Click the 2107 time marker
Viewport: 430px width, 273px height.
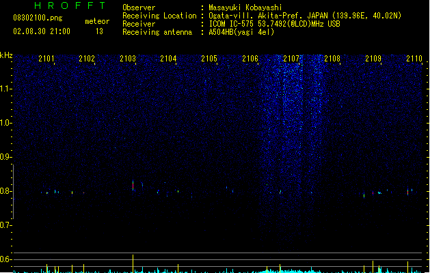(291, 59)
